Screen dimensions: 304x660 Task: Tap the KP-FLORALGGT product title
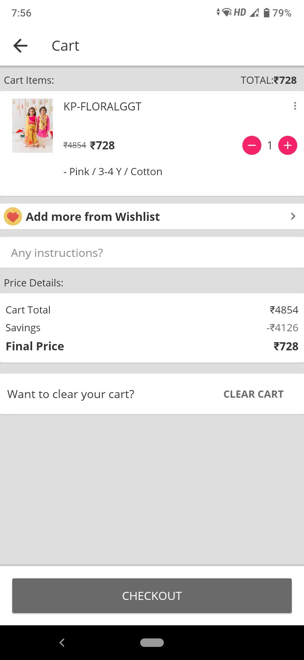(x=102, y=107)
